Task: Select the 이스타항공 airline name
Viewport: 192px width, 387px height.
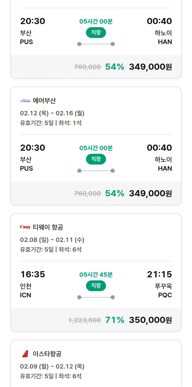Action: click(x=47, y=354)
